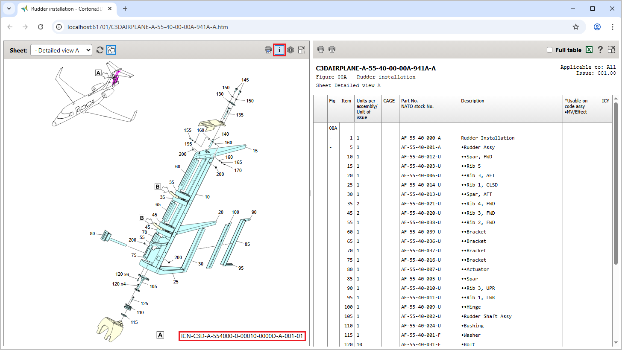Toggle the hotspot thumbnail view button
The image size is (622, 350).
(x=111, y=50)
